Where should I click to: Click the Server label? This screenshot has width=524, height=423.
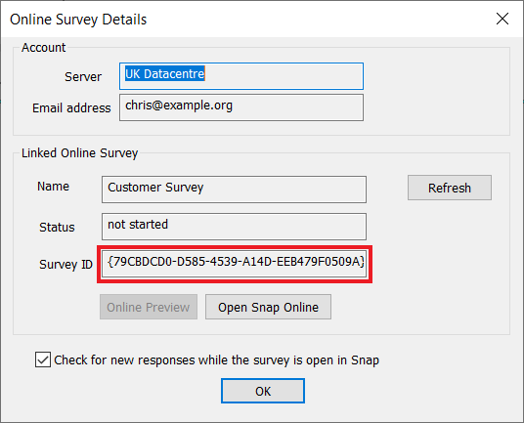coord(83,77)
